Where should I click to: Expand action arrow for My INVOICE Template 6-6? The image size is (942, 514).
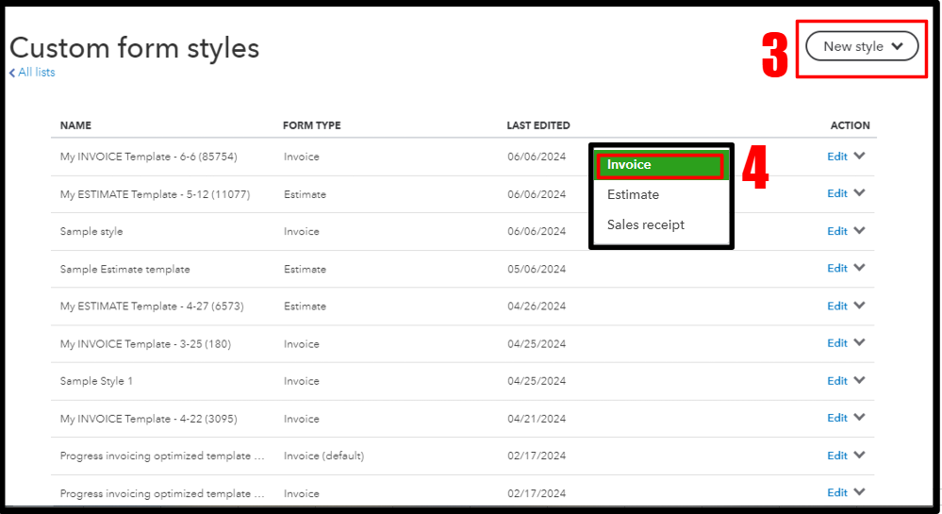pyautogui.click(x=859, y=157)
